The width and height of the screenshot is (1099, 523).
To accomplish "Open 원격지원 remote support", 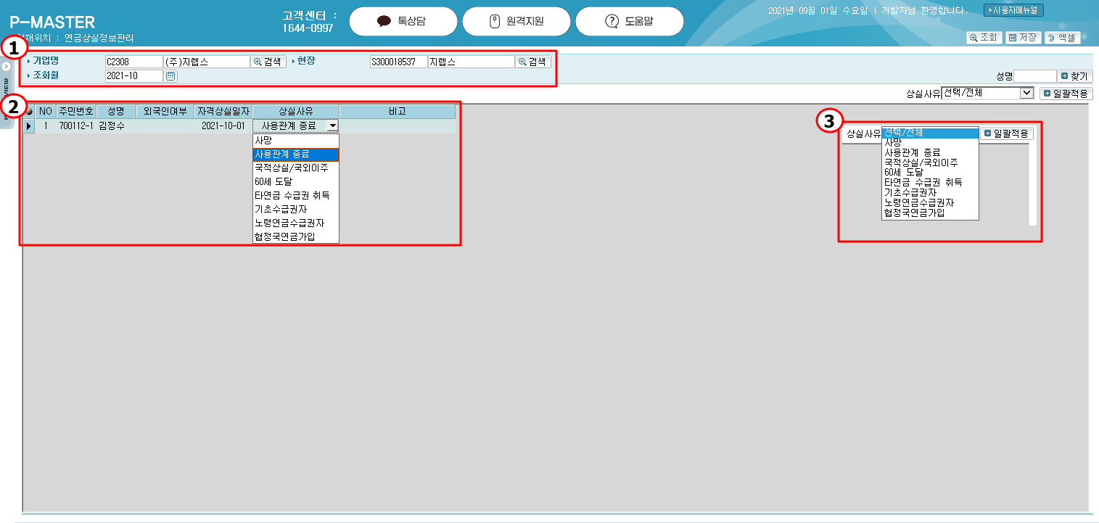I will pos(516,22).
